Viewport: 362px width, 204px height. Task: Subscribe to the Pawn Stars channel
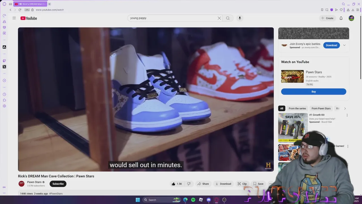(x=58, y=184)
